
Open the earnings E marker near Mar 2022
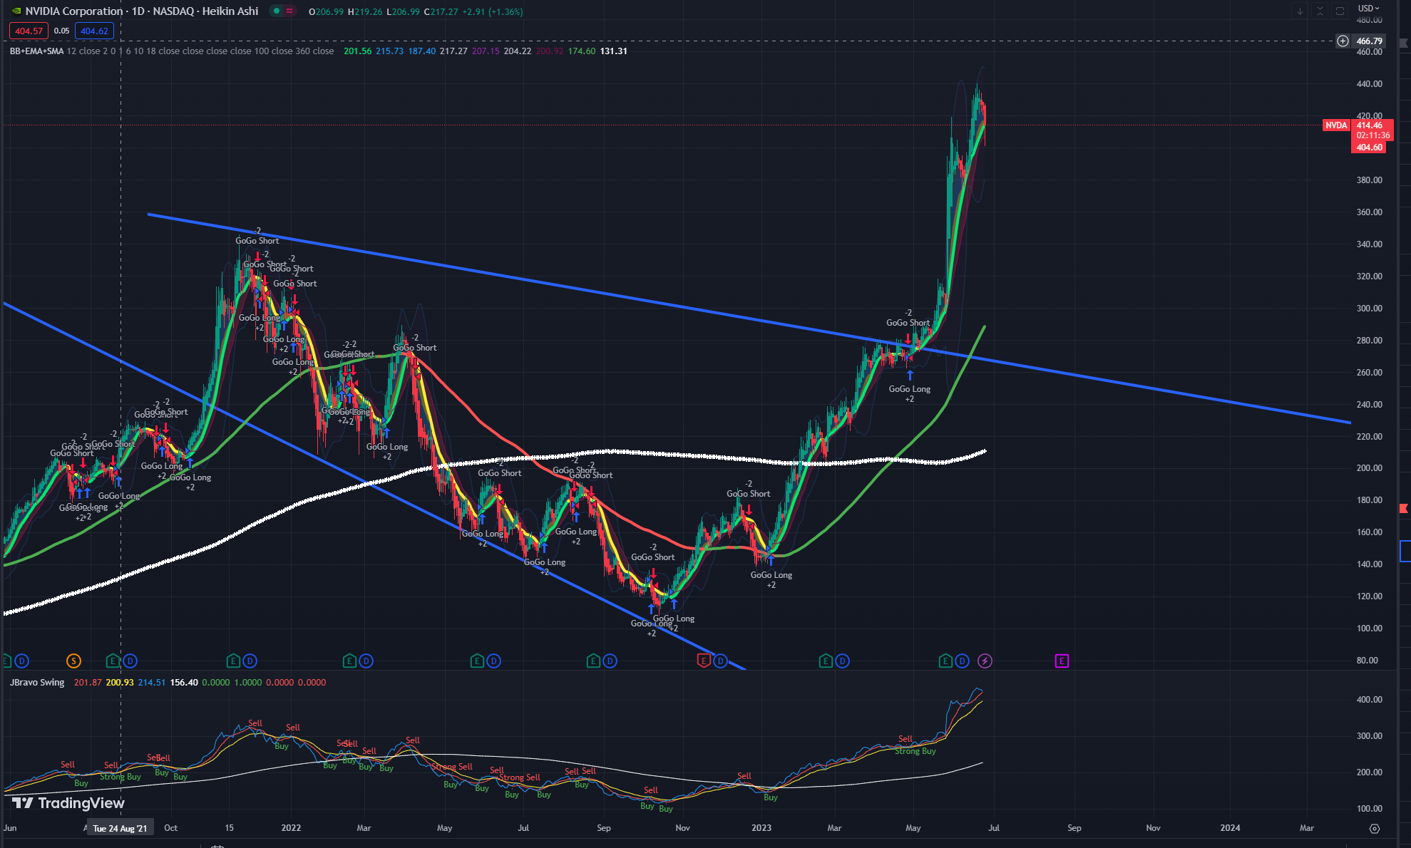[349, 661]
